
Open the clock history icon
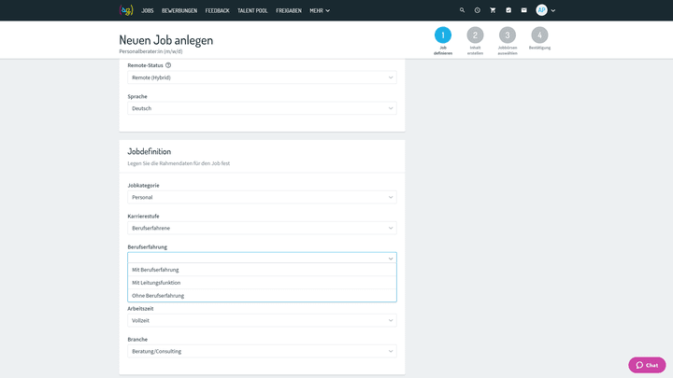[477, 10]
